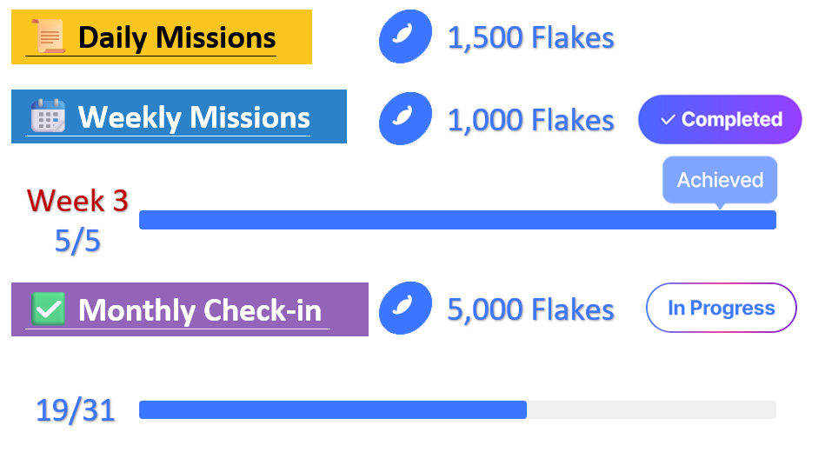Click the flake coin icon next to 1,000 Flakes
This screenshot has width=825, height=465.
405,118
